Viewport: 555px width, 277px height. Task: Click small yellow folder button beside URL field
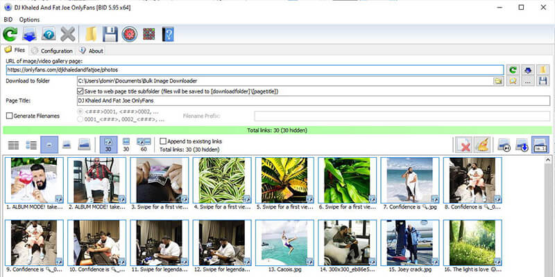point(543,70)
